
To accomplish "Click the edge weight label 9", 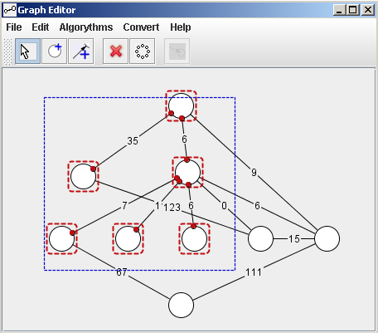I will pos(254,173).
